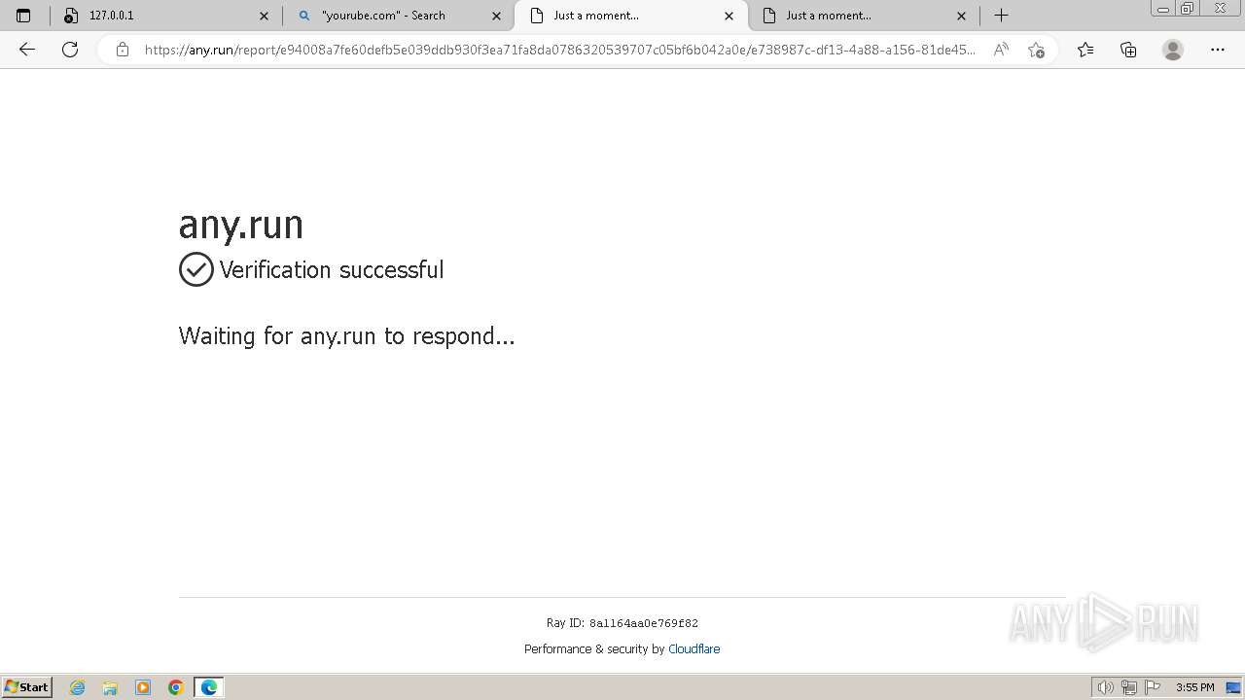This screenshot has width=1245, height=700.
Task: Show desktop via tray corner button
Action: [1233, 687]
